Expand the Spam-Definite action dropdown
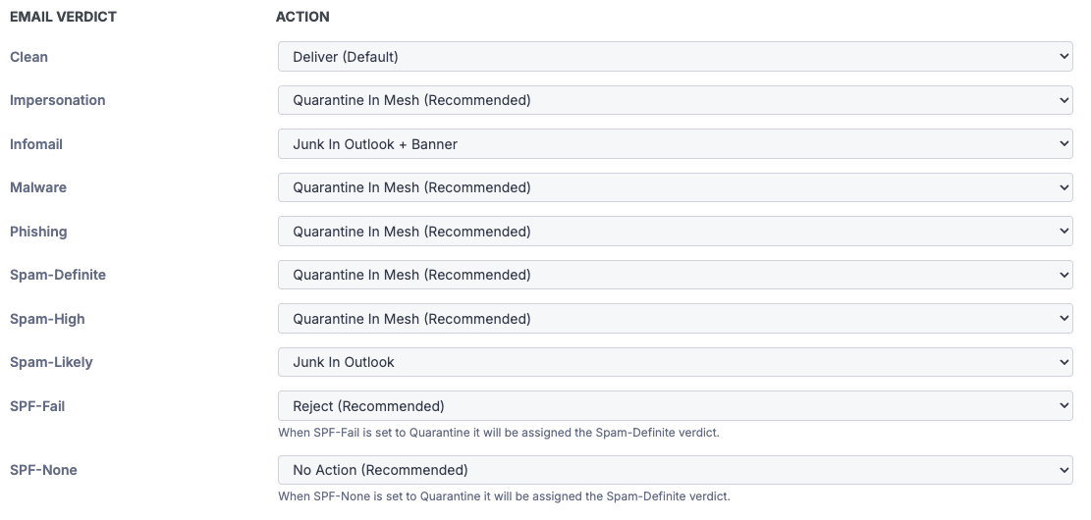The width and height of the screenshot is (1091, 520). coord(675,275)
